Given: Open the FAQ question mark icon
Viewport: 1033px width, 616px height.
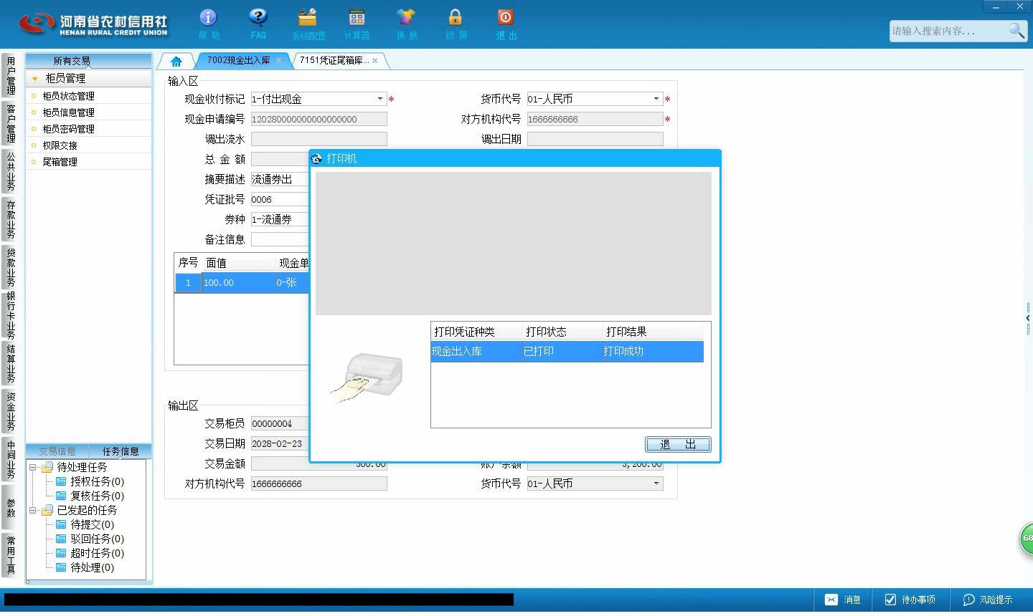Looking at the screenshot, I should click(258, 17).
